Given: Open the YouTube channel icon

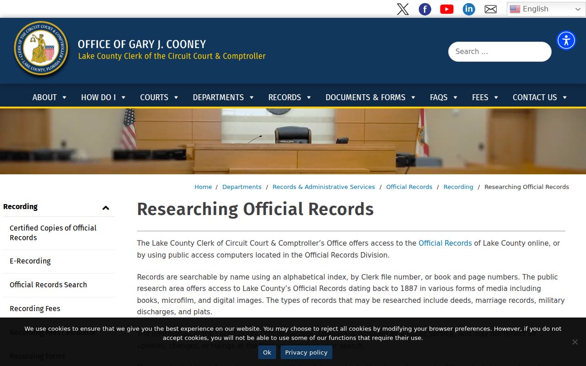Looking at the screenshot, I should tap(447, 9).
